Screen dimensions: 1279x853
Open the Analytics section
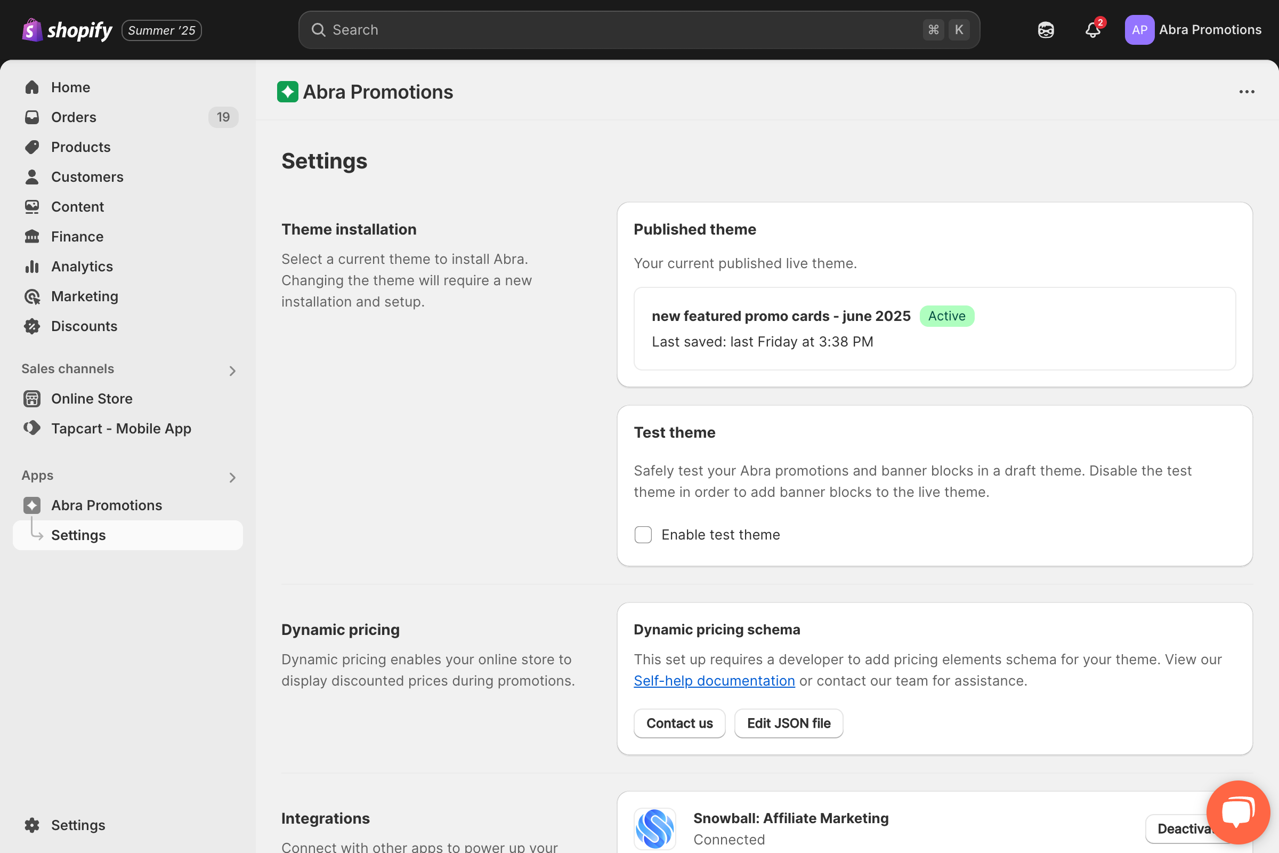click(x=82, y=266)
